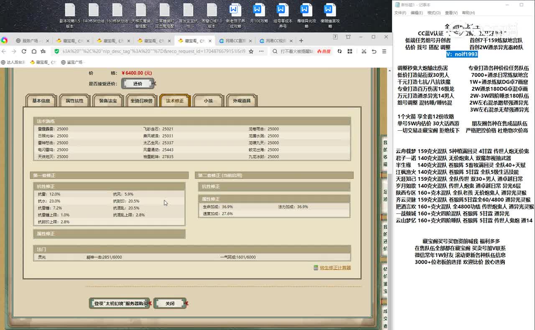The width and height of the screenshot is (535, 330).
Task: Open Notepad 帮助(H) menu
Action: 468,13
